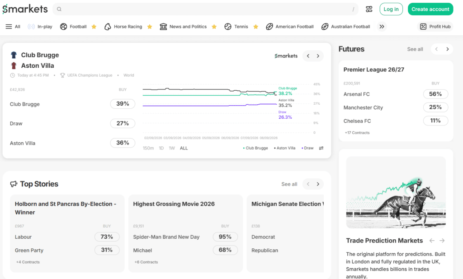Toggle the Football favorite star
Screen dimensions: 463x279
[x=94, y=27]
